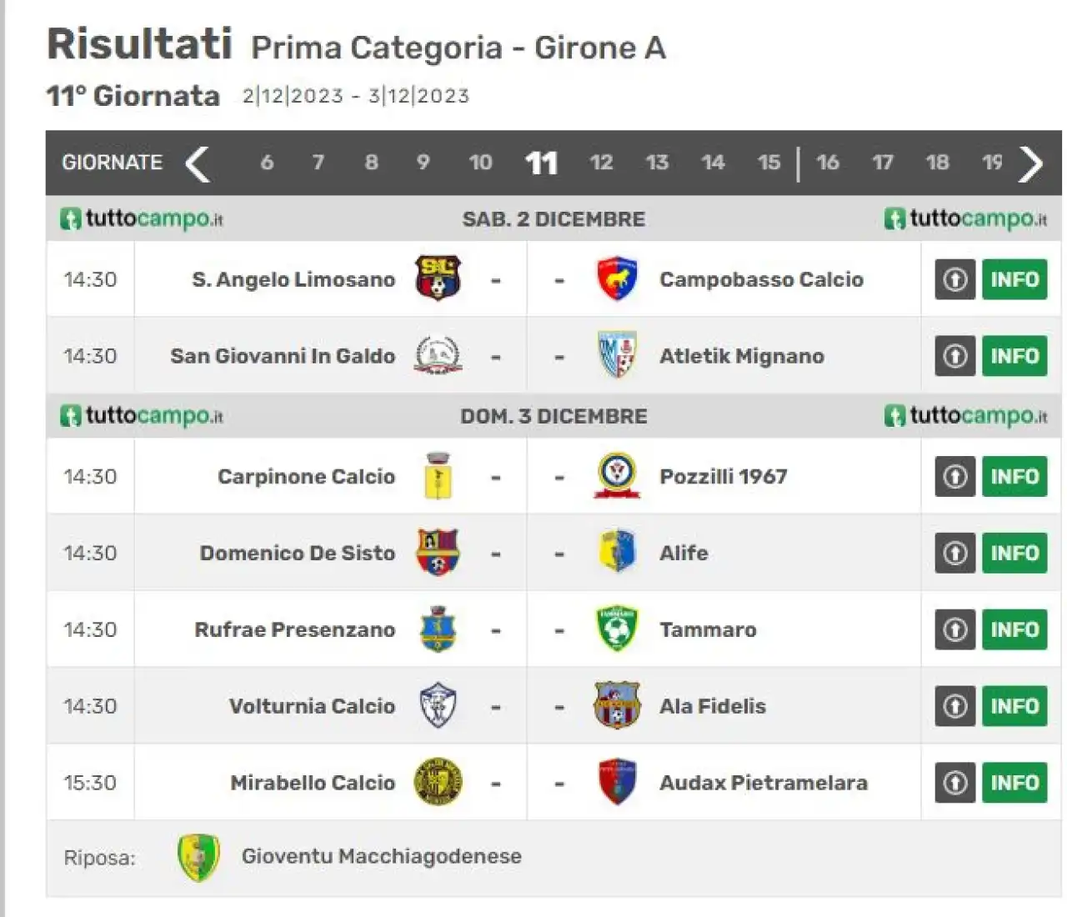Open INFO for Rufrae Presenzano vs Tammaro
The image size is (1067, 917).
[1014, 629]
